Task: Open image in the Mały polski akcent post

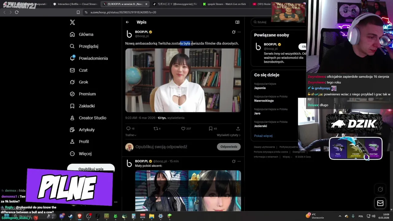Action: (188, 190)
